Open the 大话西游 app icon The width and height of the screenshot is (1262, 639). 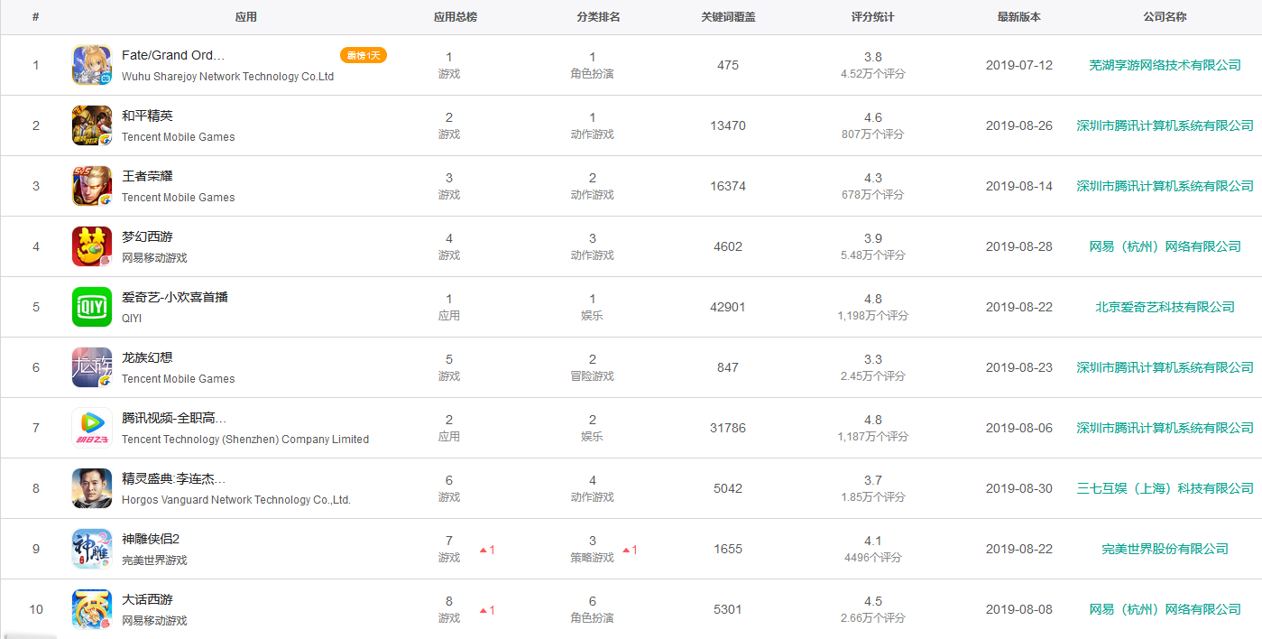(92, 609)
